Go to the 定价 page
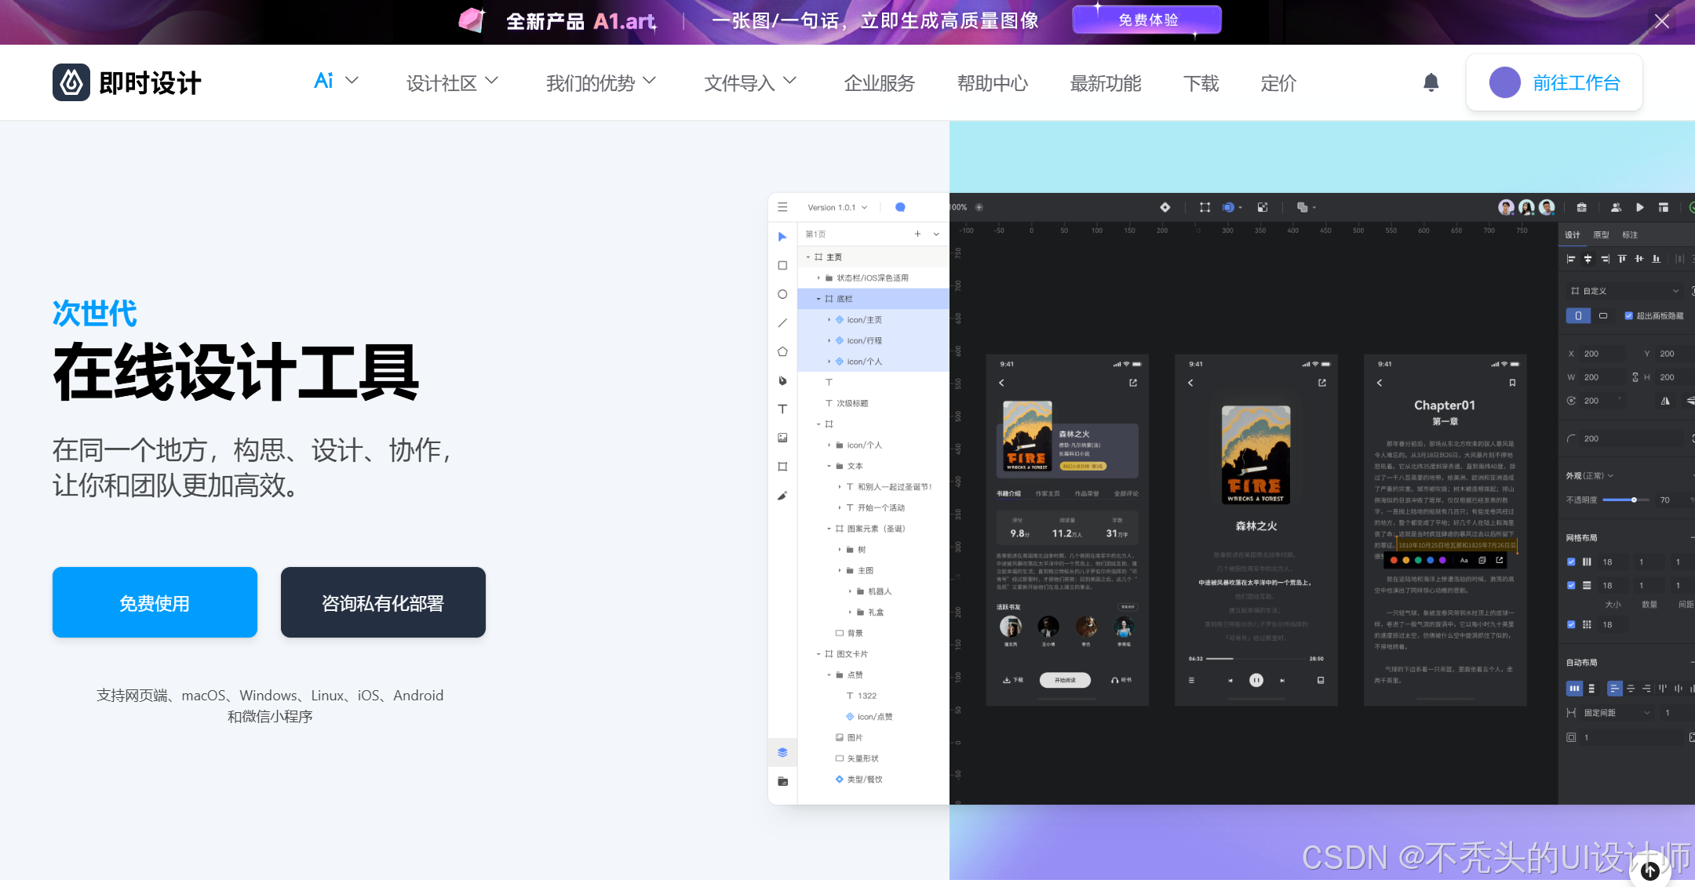The height and width of the screenshot is (887, 1695). (x=1278, y=83)
